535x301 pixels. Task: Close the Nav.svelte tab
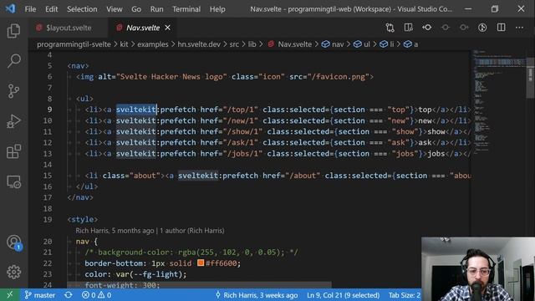tap(167, 28)
